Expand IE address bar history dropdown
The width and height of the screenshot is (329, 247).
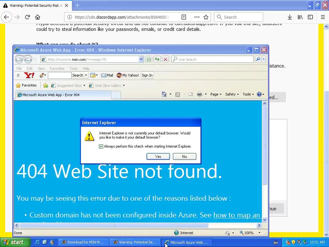click(x=141, y=59)
